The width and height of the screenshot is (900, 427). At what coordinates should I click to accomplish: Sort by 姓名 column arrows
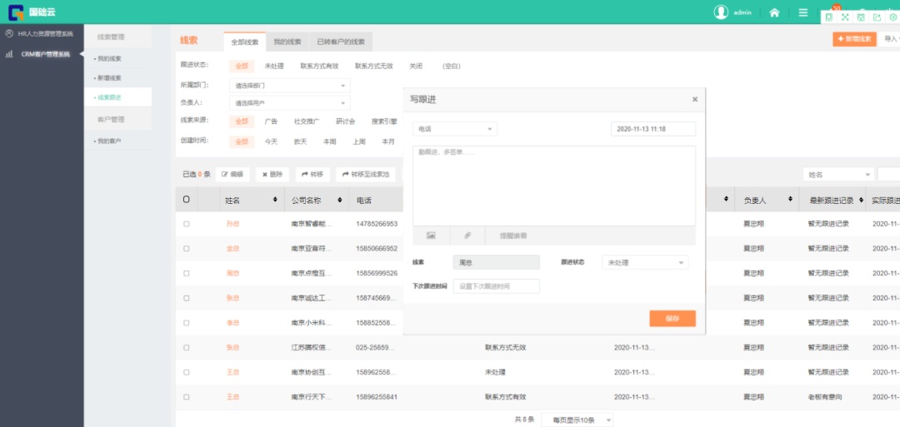click(275, 201)
